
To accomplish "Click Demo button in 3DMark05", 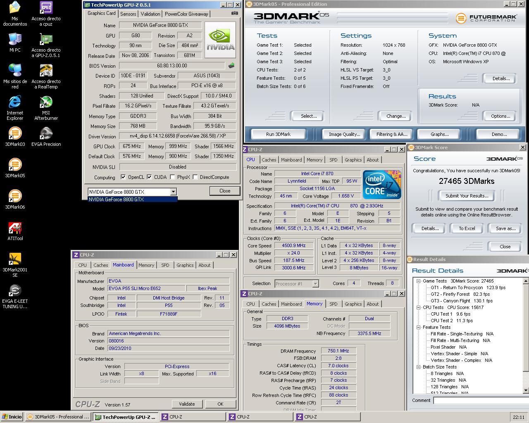I will coord(499,134).
